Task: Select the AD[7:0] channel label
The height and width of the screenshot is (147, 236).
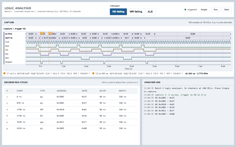Action: pos(9,38)
